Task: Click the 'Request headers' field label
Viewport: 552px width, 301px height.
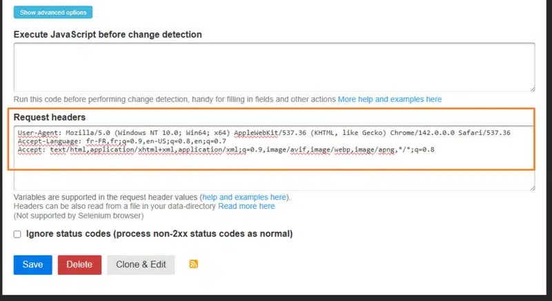Action: [x=50, y=118]
